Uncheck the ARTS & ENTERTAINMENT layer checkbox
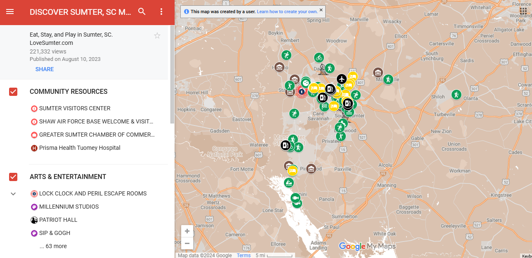This screenshot has width=532, height=258. (13, 177)
